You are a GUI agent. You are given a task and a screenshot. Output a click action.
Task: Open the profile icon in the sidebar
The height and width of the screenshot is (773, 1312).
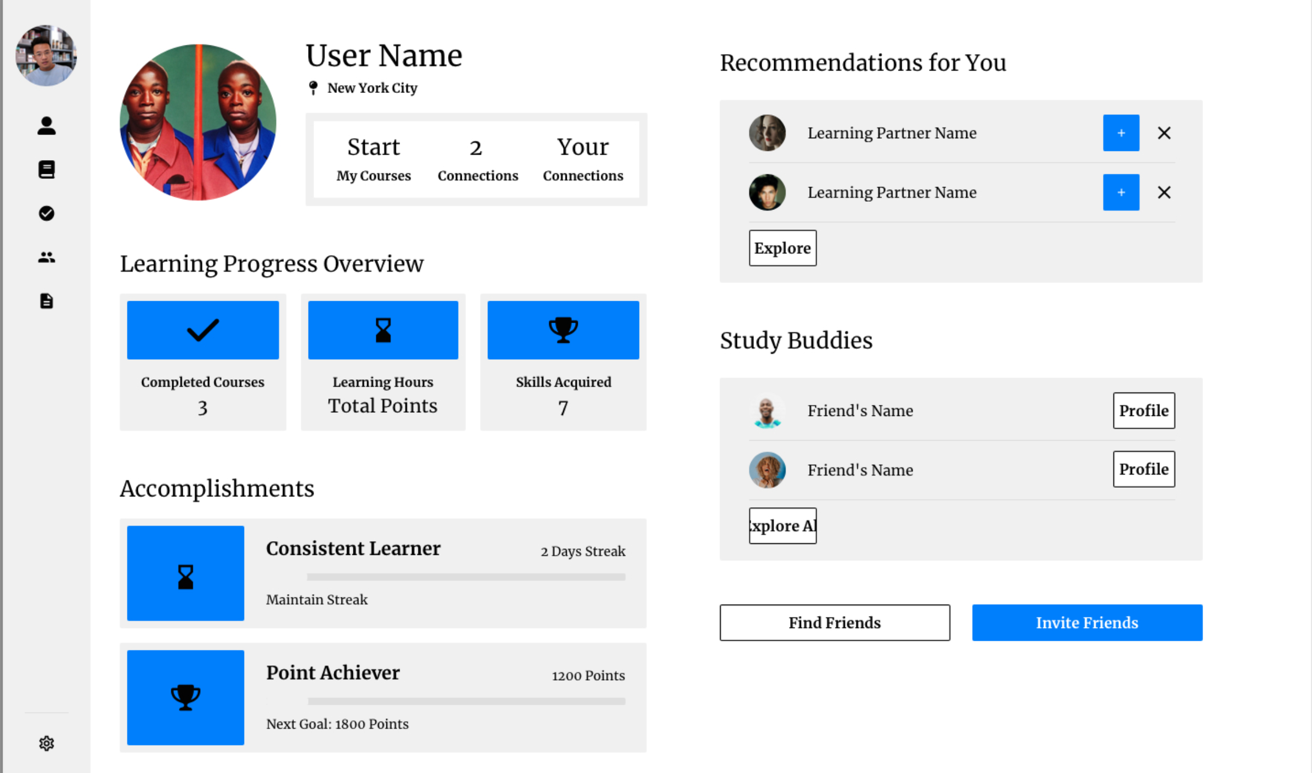[x=47, y=126]
